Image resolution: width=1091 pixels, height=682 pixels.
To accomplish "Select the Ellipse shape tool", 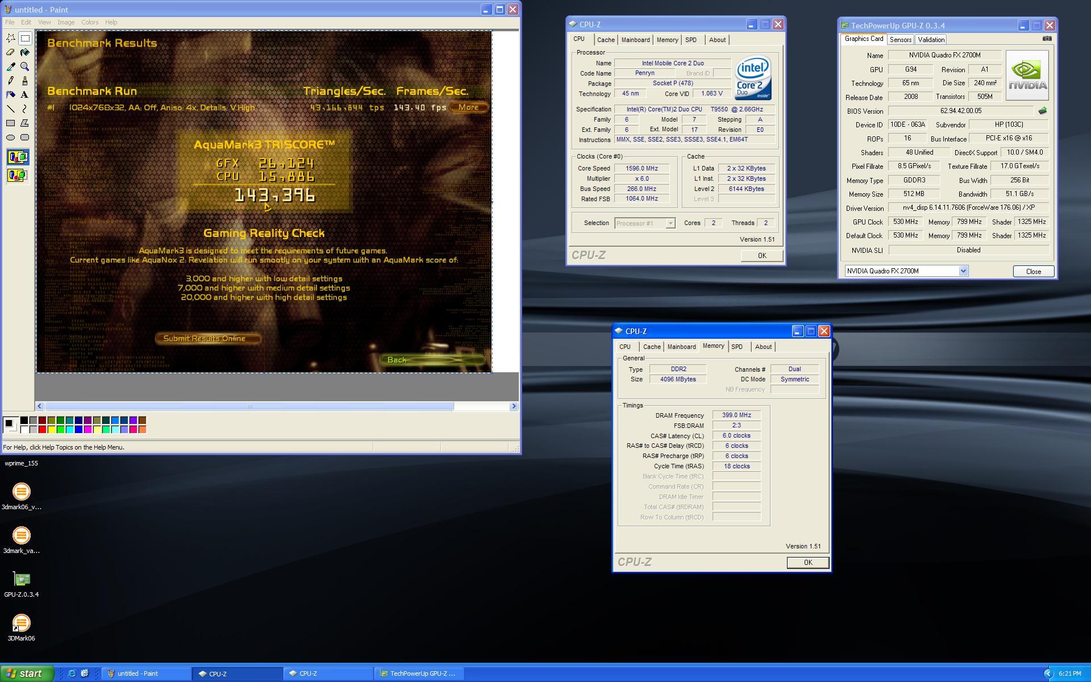I will pos(11,137).
